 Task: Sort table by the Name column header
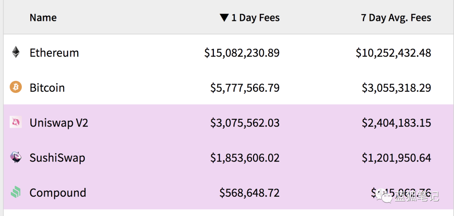43,18
